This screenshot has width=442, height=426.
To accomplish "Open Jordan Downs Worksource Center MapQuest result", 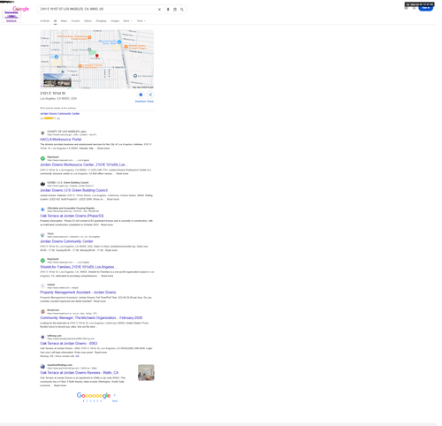I will click(x=84, y=164).
